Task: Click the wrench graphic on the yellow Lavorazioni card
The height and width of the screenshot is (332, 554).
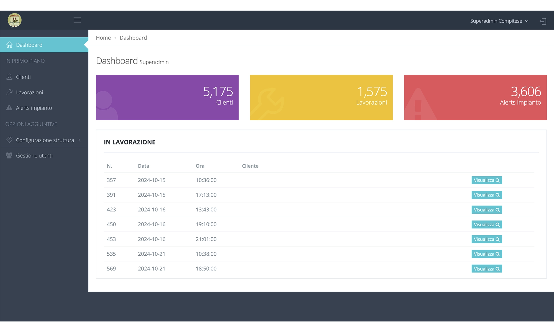Action: (x=268, y=104)
